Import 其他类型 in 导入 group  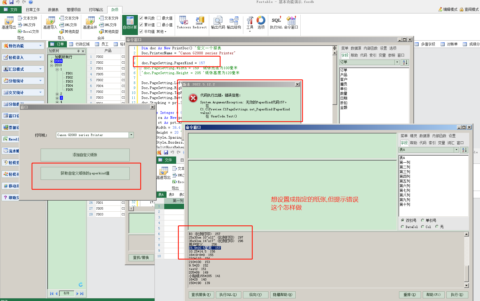pos(69,32)
